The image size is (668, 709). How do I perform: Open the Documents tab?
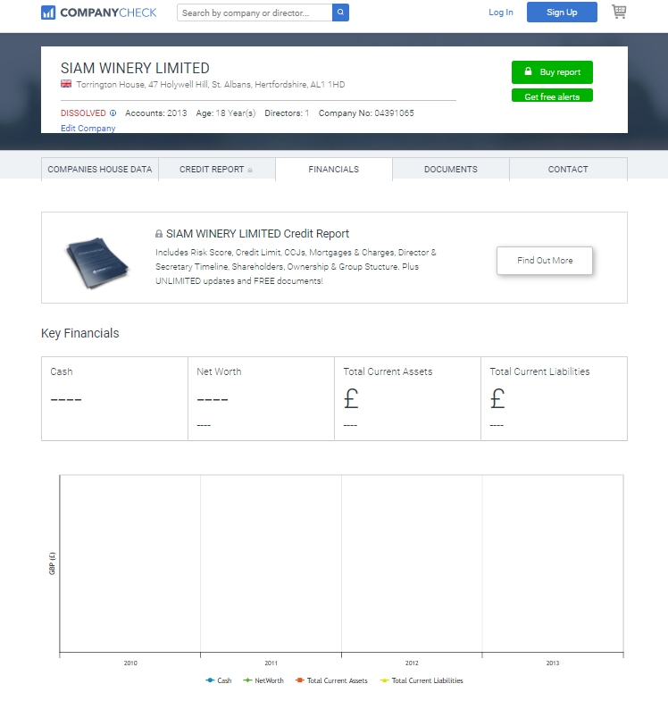[451, 169]
